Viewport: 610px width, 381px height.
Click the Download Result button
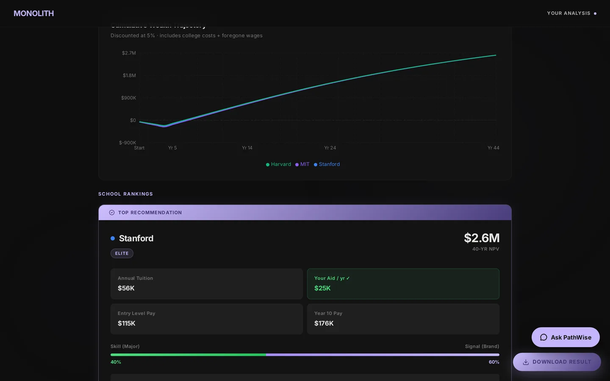pyautogui.click(x=557, y=362)
